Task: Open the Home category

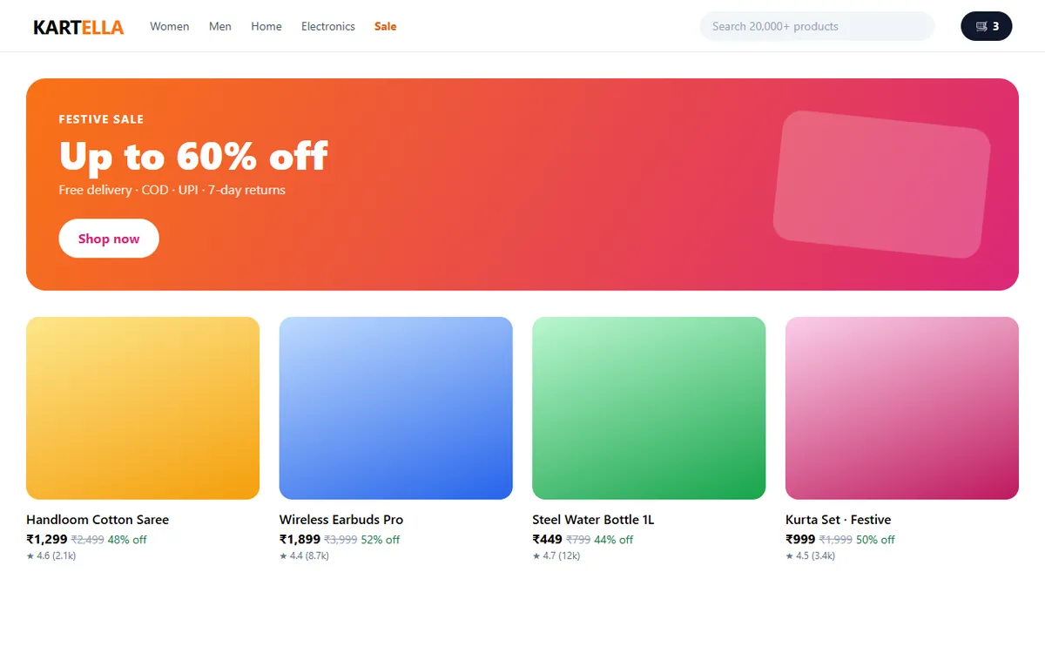Action: click(266, 26)
